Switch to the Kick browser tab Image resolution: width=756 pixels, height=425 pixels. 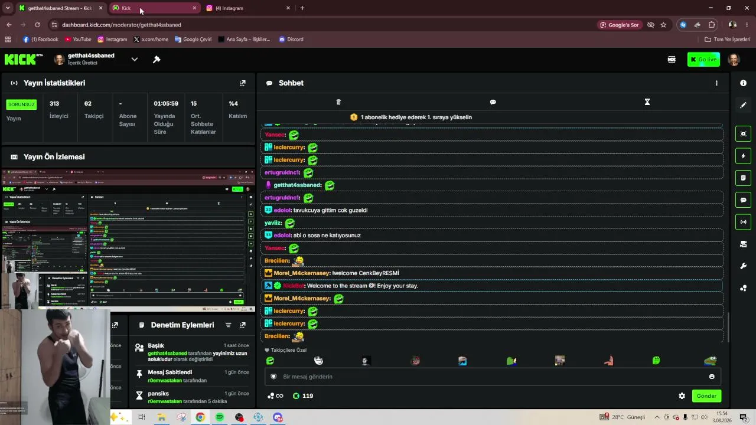(x=156, y=8)
